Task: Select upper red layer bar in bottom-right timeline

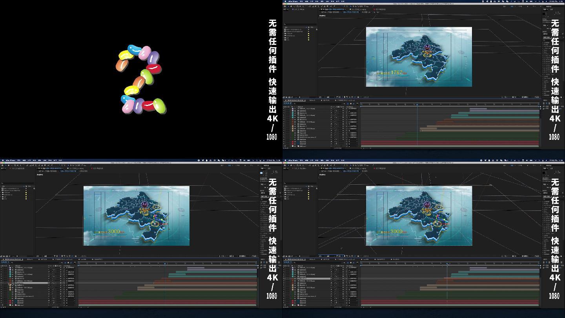Action: (450, 300)
